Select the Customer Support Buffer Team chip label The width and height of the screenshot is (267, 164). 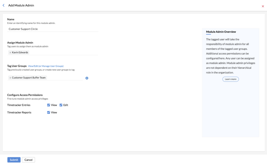click(x=29, y=78)
